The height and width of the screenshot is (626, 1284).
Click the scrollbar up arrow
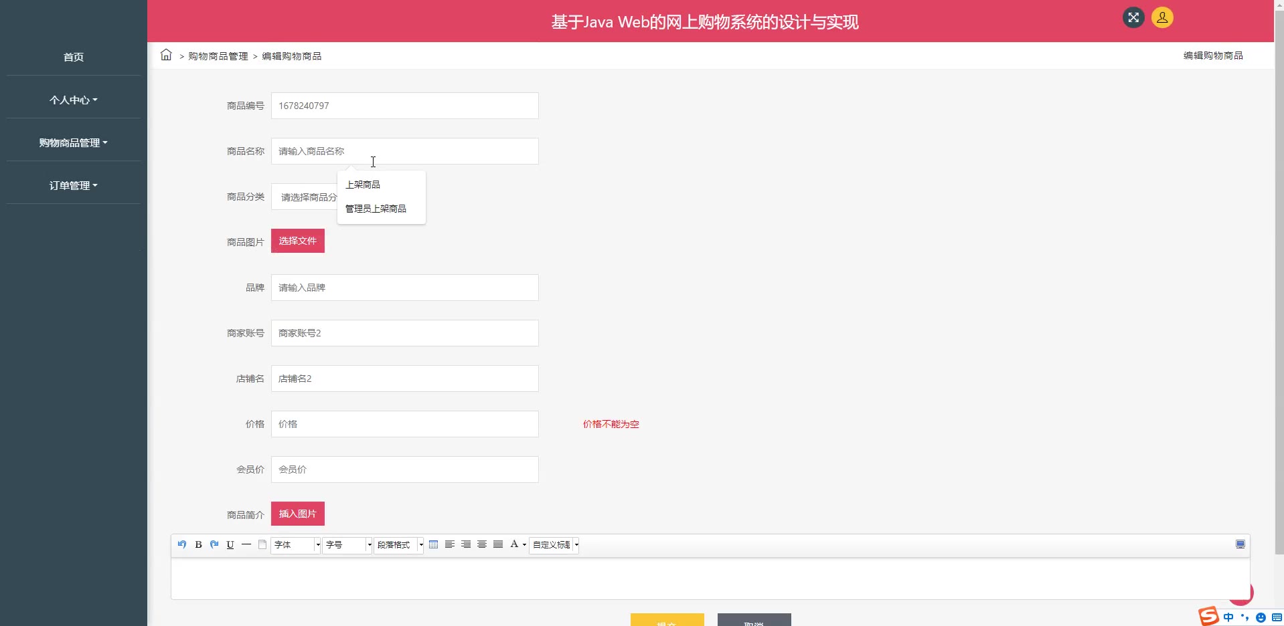[x=1279, y=4]
